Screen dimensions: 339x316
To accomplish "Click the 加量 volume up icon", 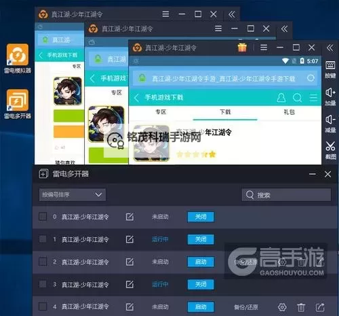I will pos(330,97).
